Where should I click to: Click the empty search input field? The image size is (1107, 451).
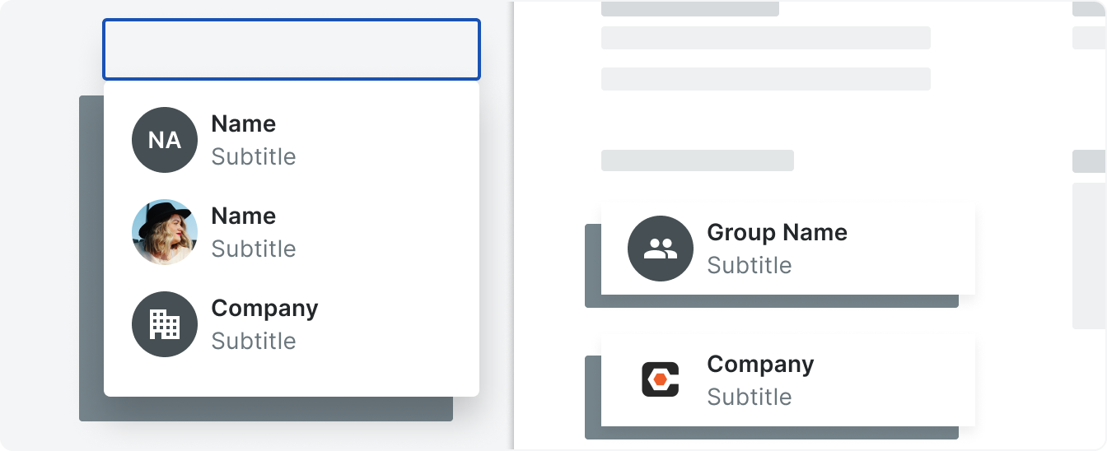291,49
